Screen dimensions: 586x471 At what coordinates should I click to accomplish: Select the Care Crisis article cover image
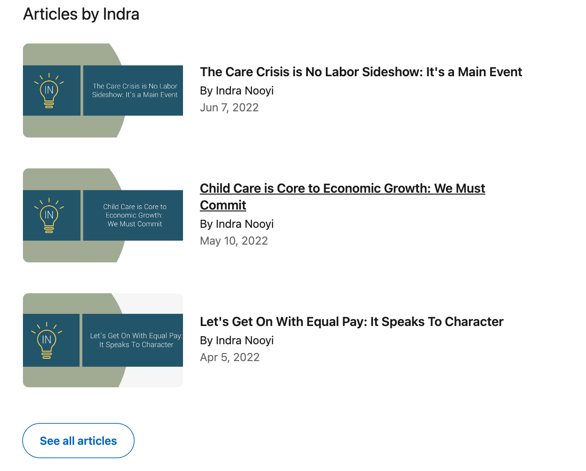point(103,90)
